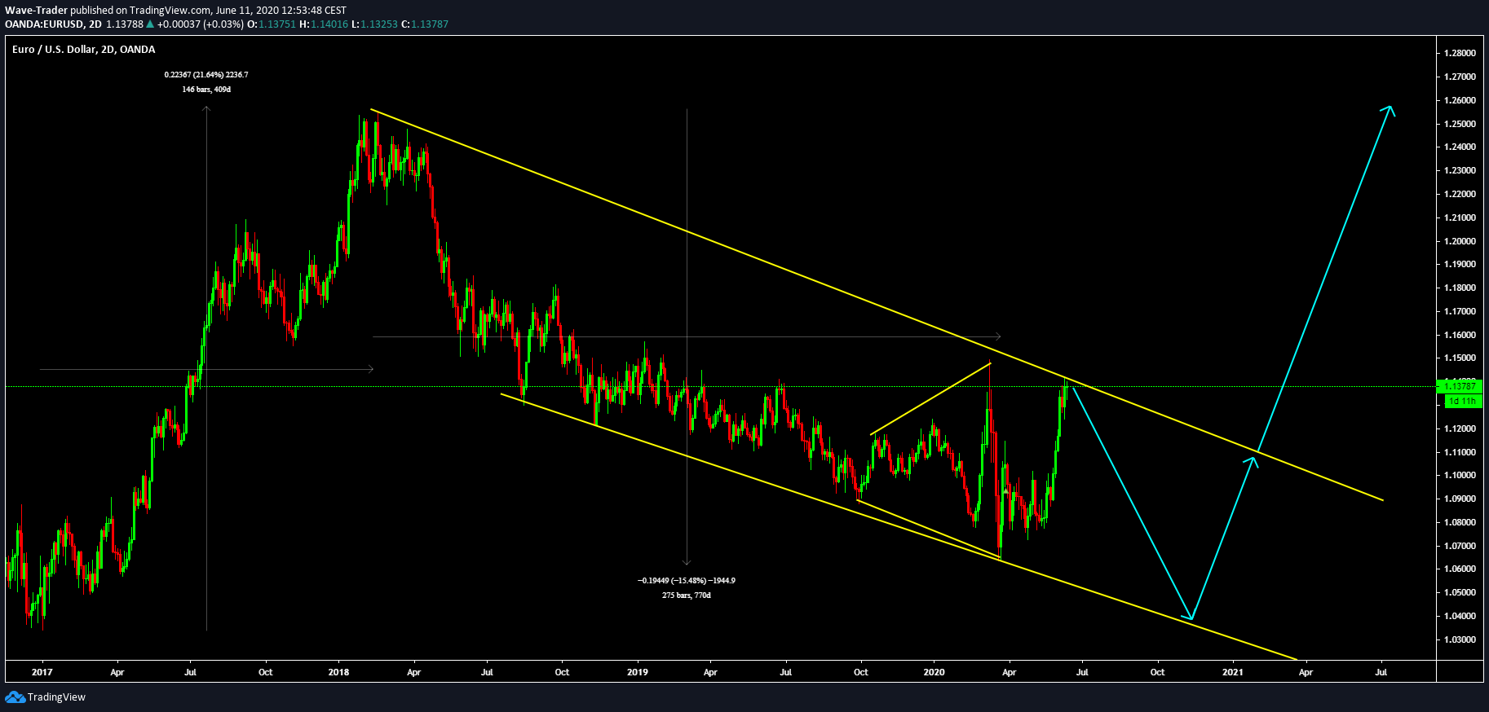Click the 1.20000 price axis label
The image size is (1489, 712).
pos(1460,241)
